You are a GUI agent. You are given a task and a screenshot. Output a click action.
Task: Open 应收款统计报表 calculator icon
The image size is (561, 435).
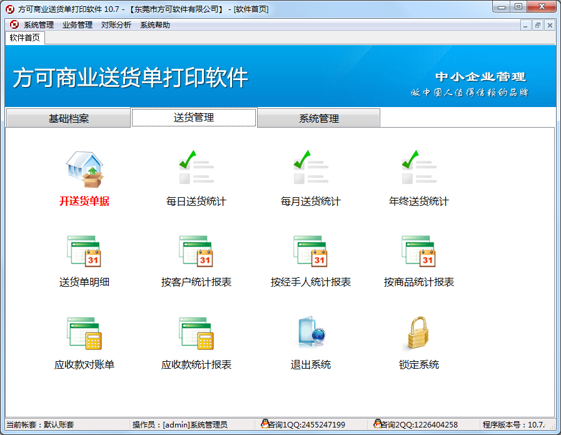[196, 334]
